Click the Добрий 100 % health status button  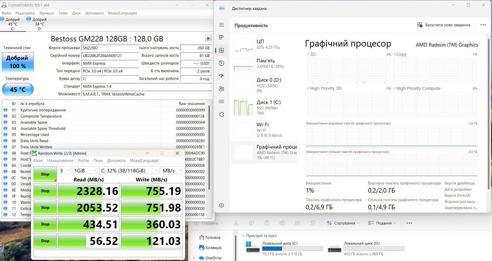(x=18, y=62)
